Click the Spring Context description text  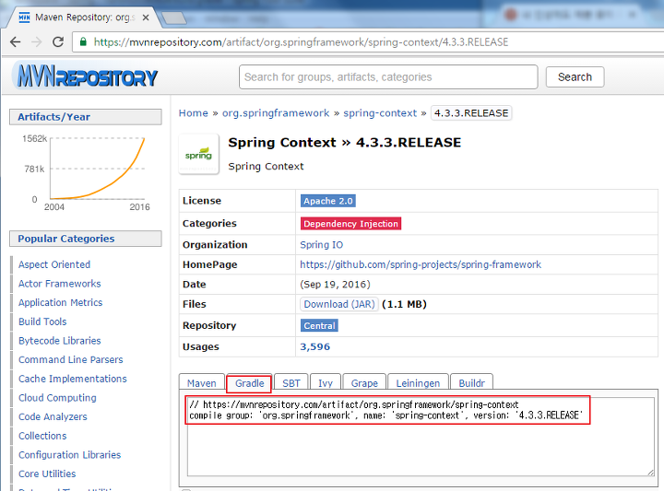[x=266, y=167]
